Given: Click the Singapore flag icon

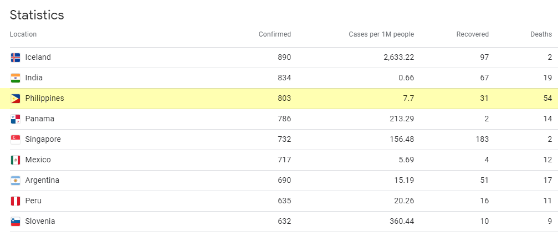Looking at the screenshot, I should 16,140.
